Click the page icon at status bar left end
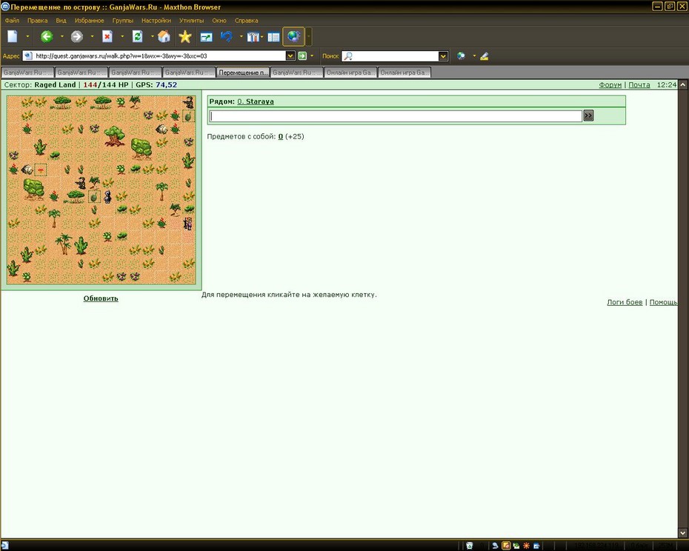 point(5,545)
